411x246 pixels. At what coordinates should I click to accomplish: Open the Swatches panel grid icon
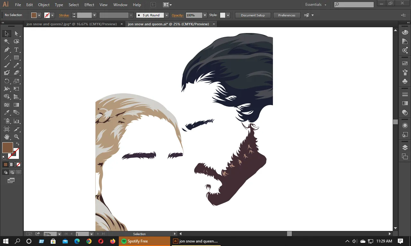point(405,63)
